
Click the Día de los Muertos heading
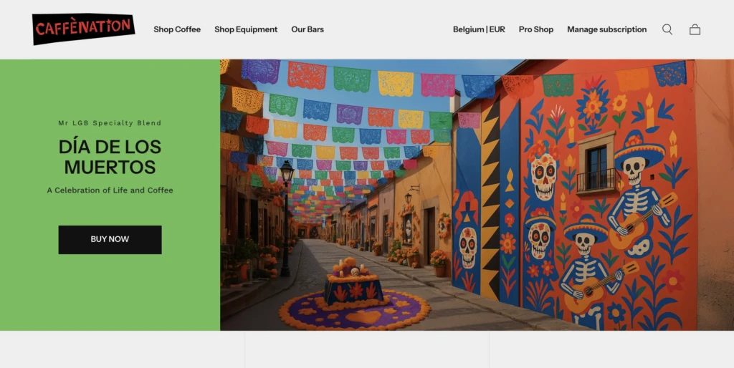110,157
